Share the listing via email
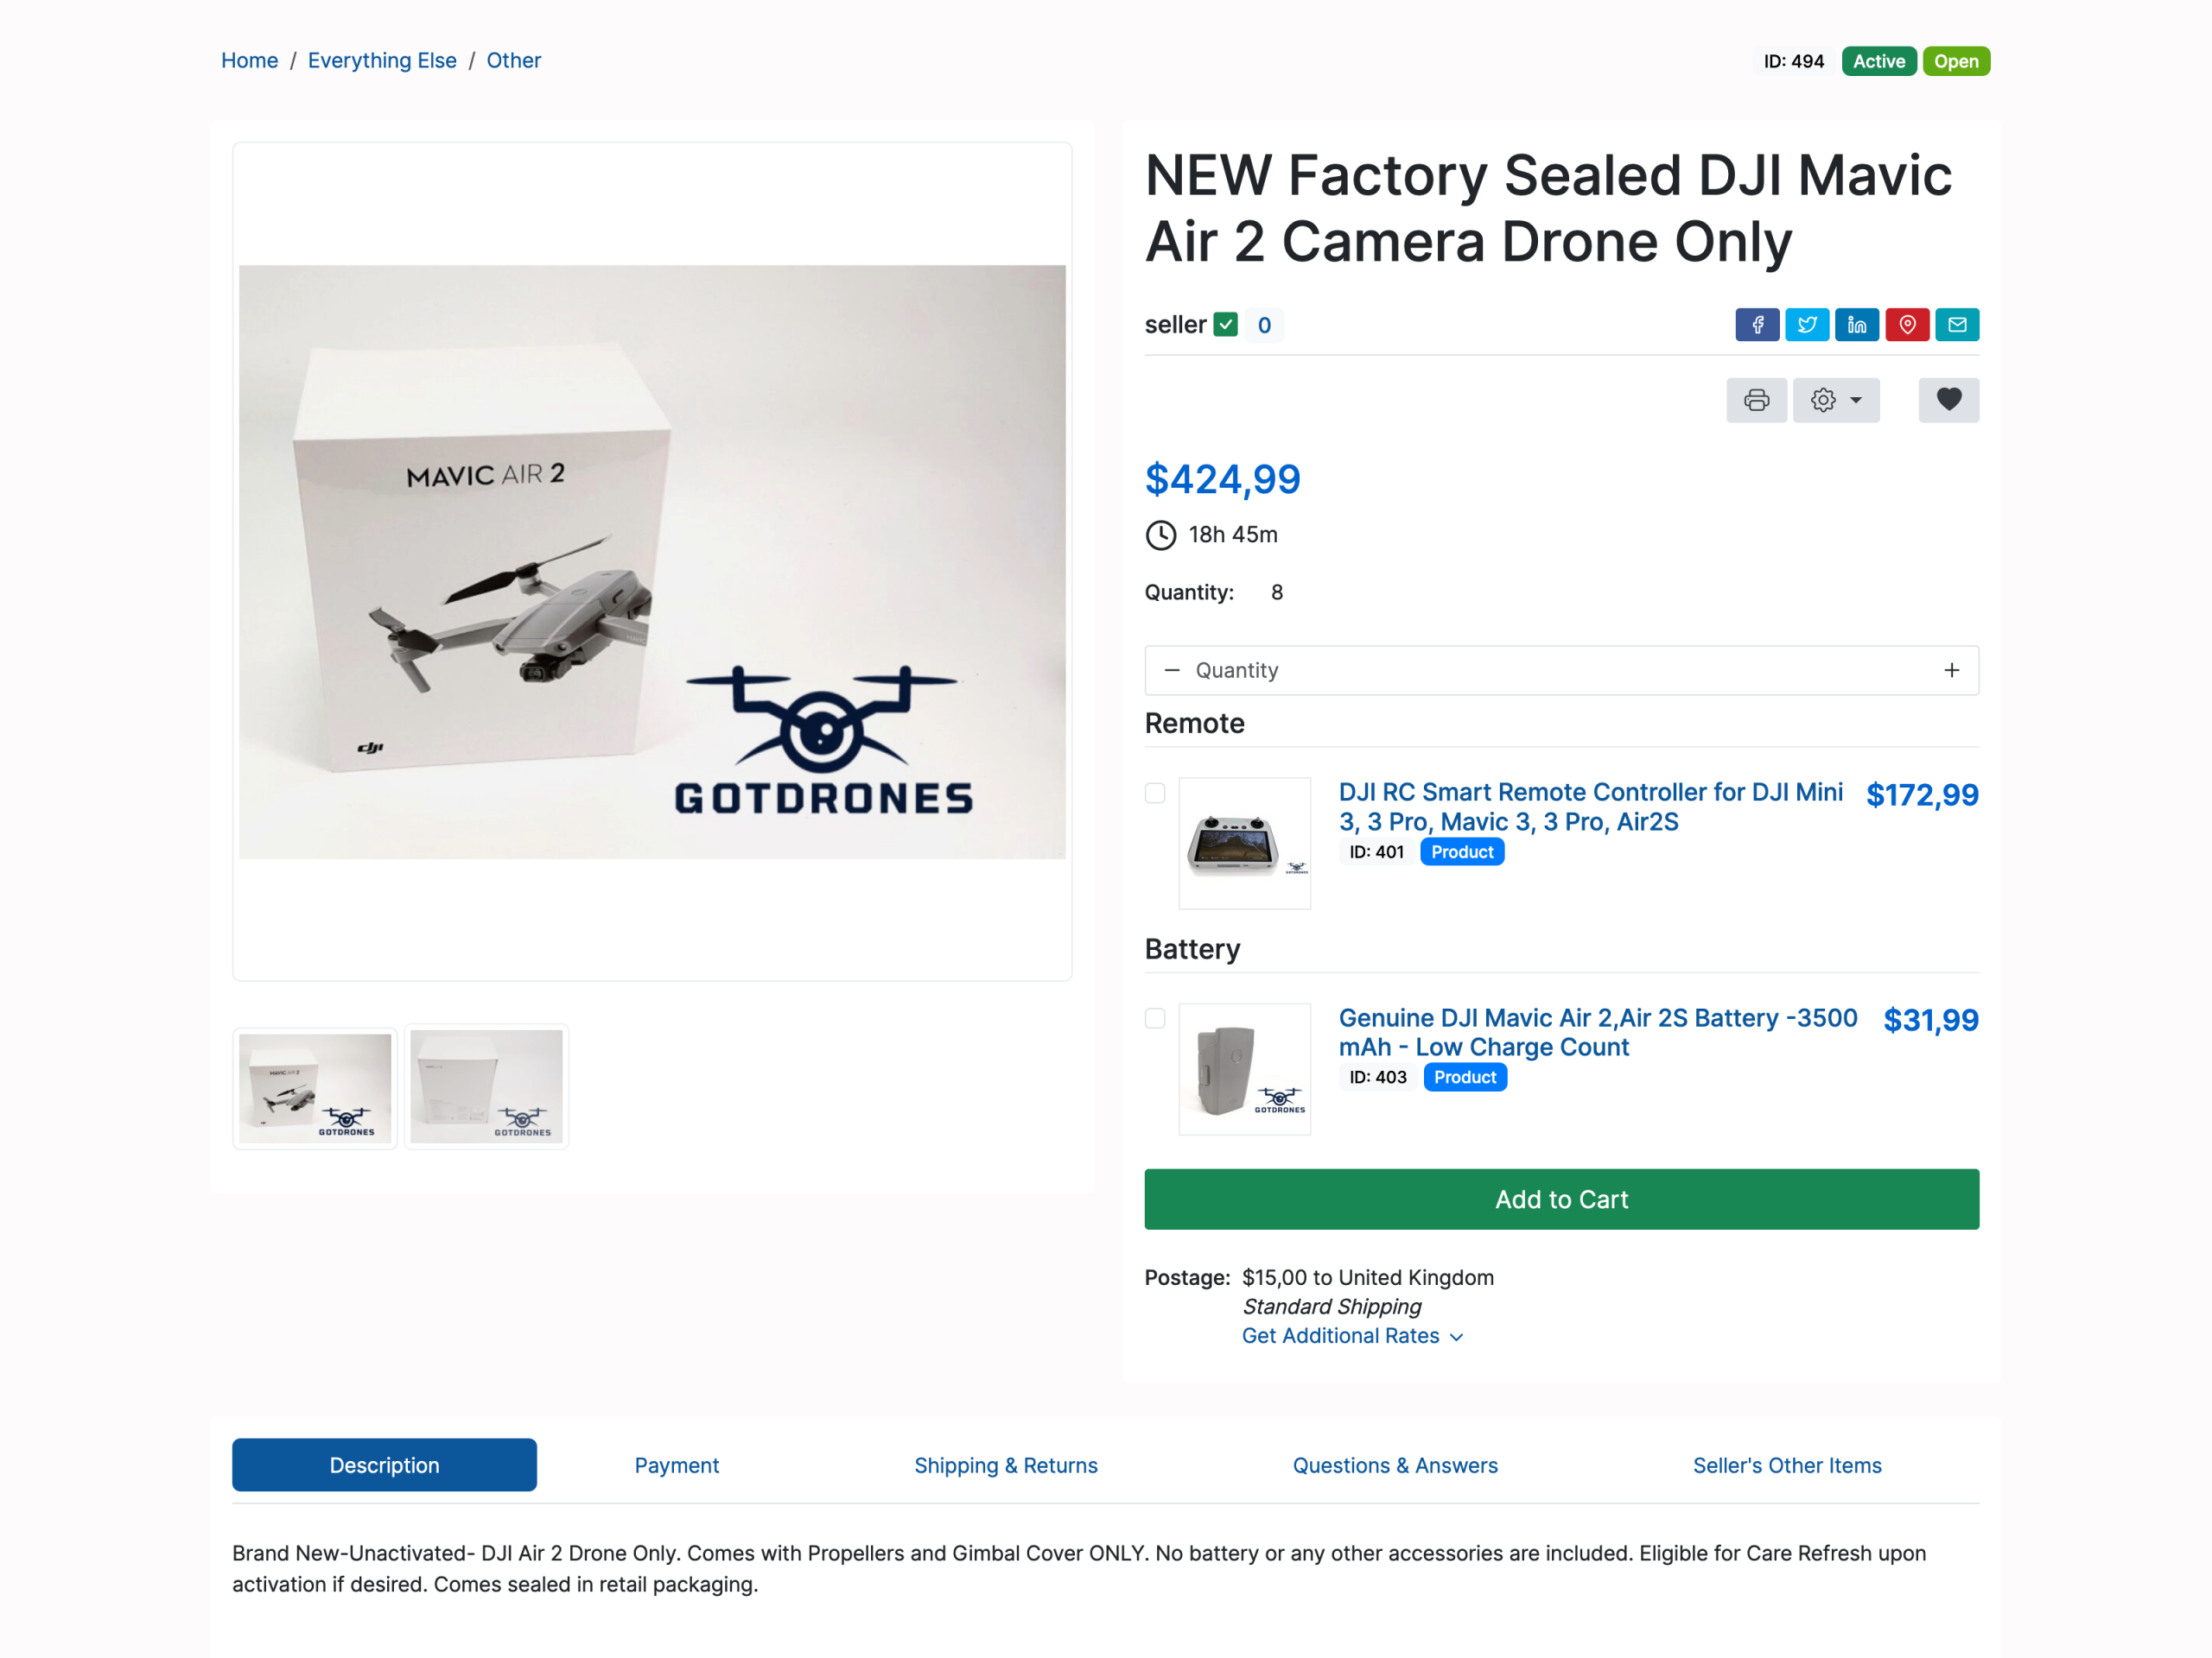The image size is (2212, 1658). [x=1957, y=324]
